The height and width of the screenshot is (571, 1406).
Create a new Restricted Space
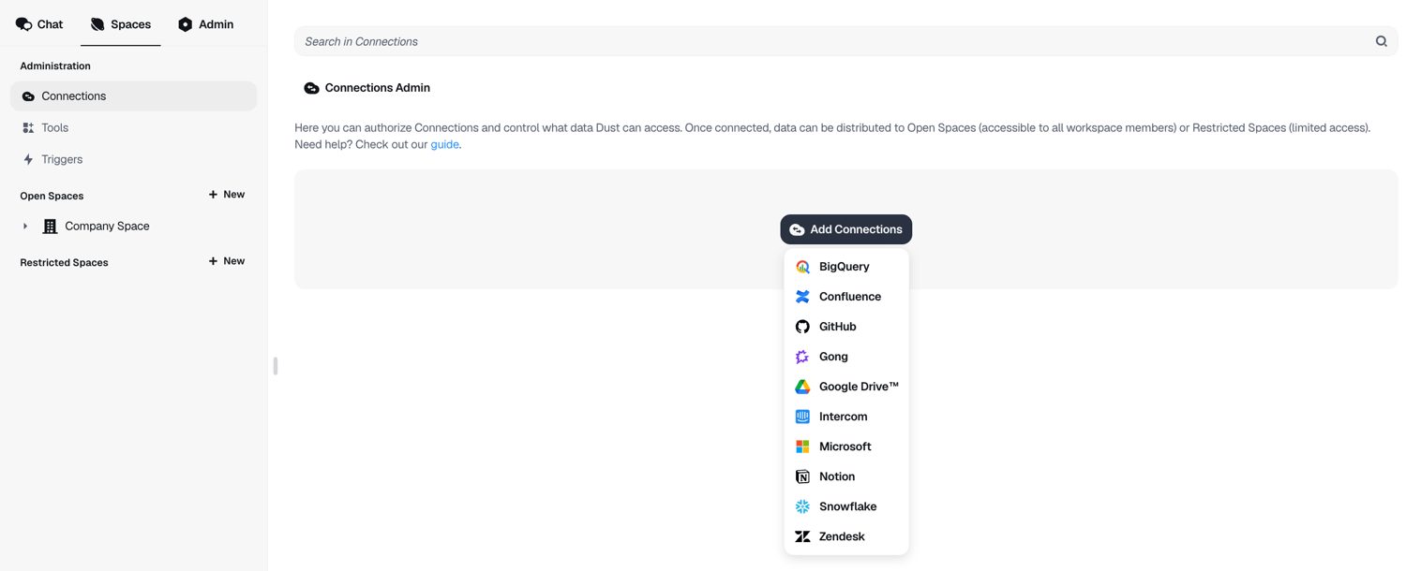(227, 261)
